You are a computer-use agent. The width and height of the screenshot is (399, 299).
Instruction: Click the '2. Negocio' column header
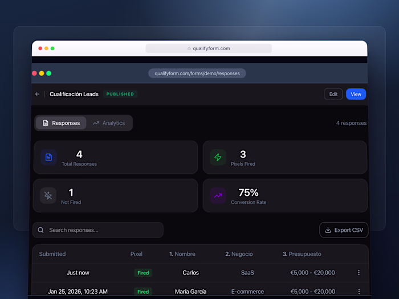point(239,254)
